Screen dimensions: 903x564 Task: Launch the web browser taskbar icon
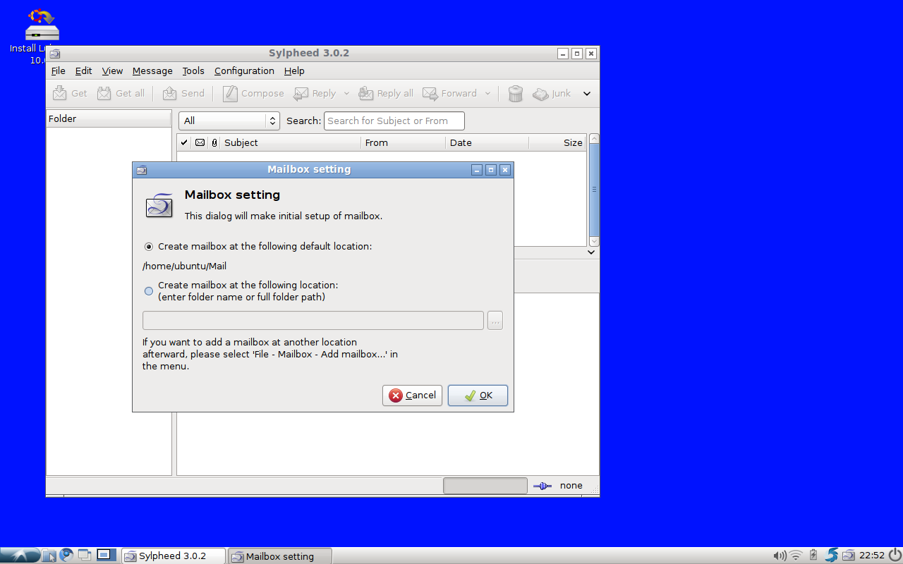[67, 556]
